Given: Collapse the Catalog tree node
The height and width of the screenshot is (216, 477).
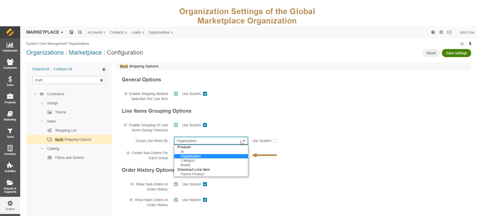Looking at the screenshot, I should coord(42,149).
